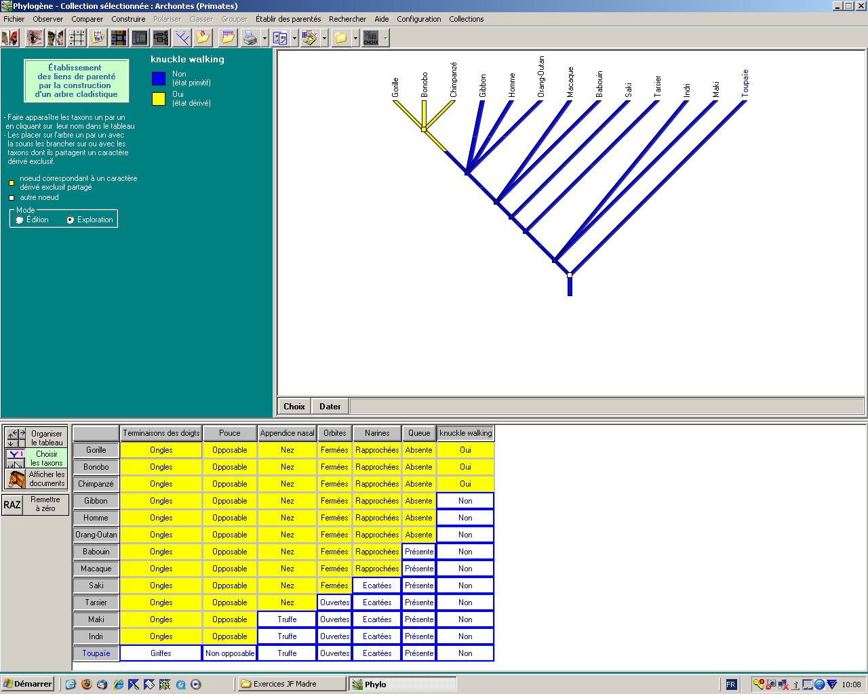Screen dimensions: 868x694
Task: Click the knuckle walking column header
Action: click(465, 433)
